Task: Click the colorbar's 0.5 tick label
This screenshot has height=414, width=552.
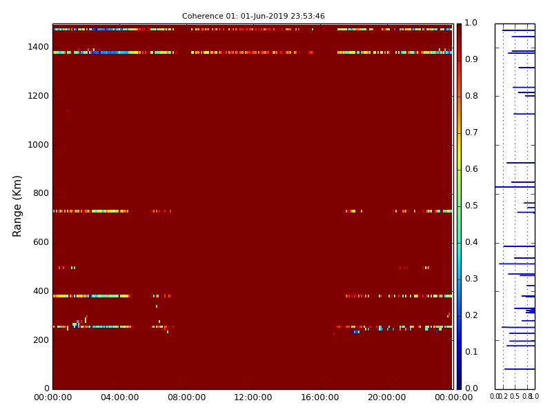Action: pos(471,206)
